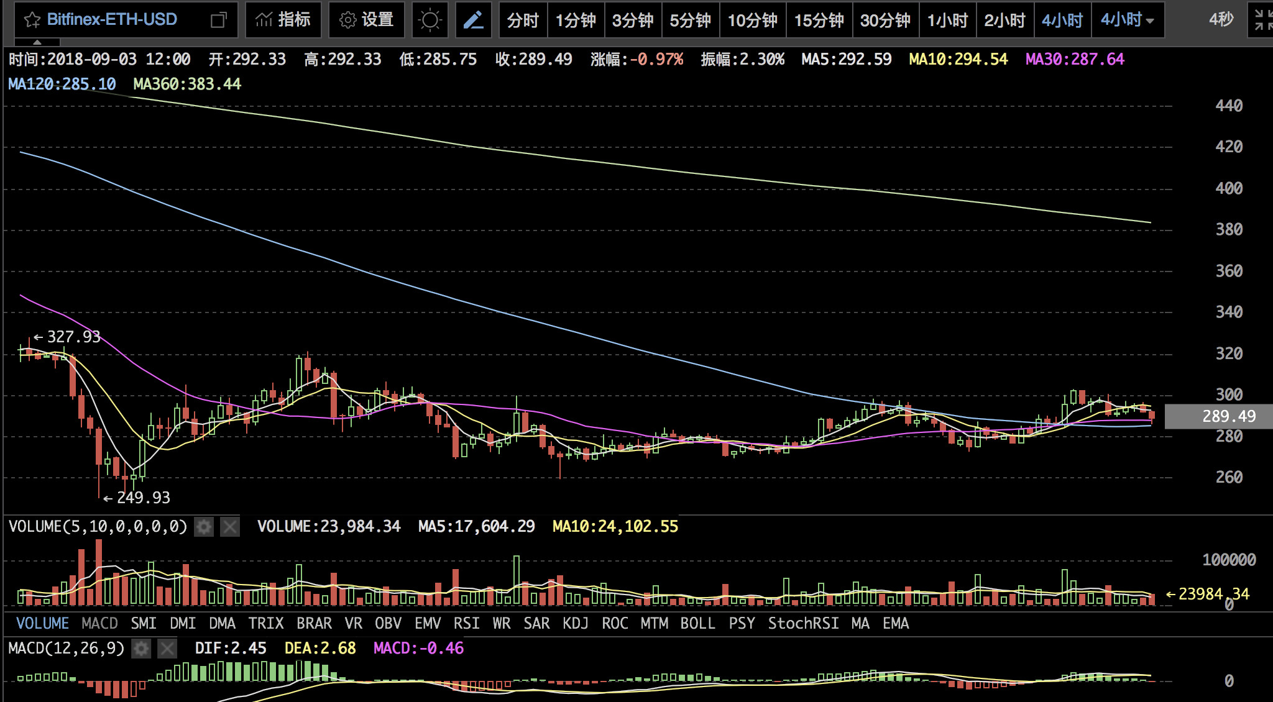The width and height of the screenshot is (1273, 702).
Task: Switch to 分时 chart view
Action: 522,20
